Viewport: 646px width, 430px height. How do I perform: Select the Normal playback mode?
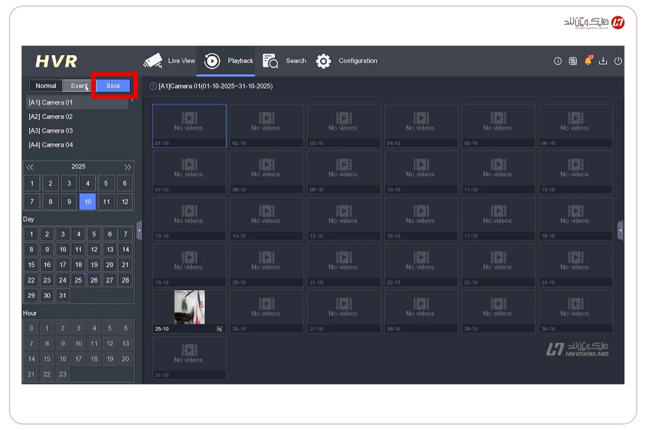45,86
